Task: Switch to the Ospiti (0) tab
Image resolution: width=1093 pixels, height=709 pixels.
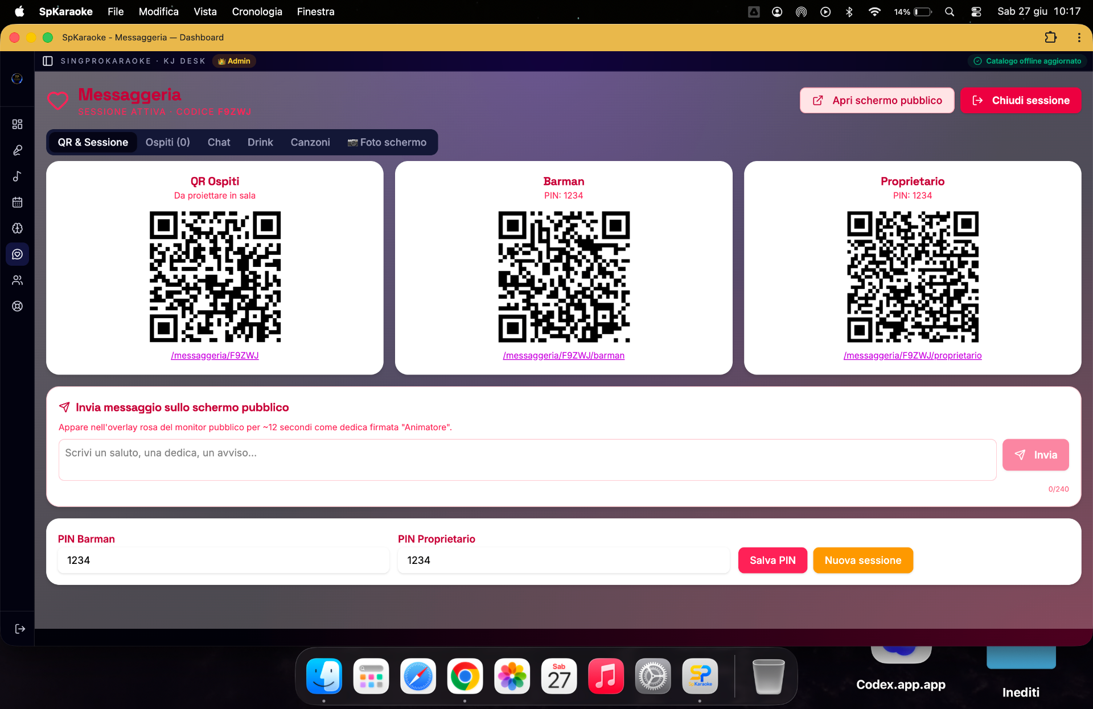Action: click(167, 142)
